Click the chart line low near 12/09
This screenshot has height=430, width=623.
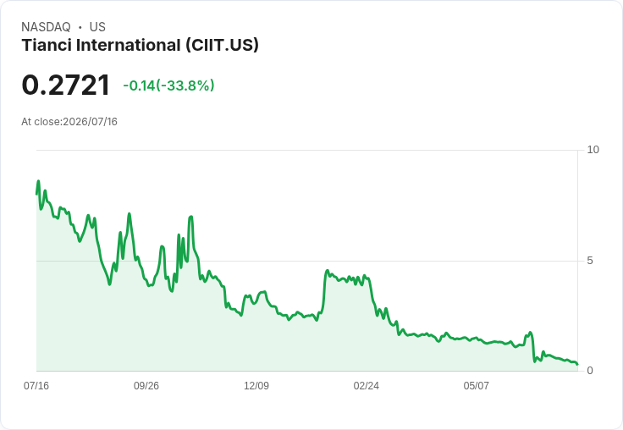240,315
